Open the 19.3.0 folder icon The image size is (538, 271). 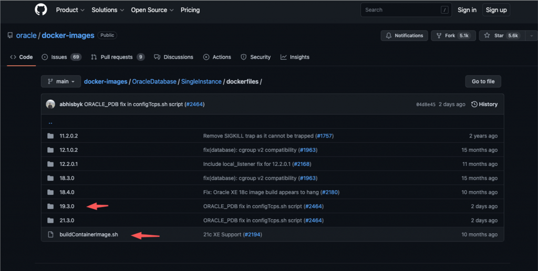(x=50, y=206)
